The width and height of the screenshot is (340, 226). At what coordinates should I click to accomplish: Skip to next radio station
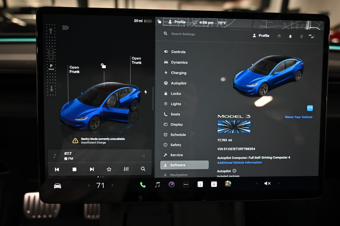tap(92, 169)
